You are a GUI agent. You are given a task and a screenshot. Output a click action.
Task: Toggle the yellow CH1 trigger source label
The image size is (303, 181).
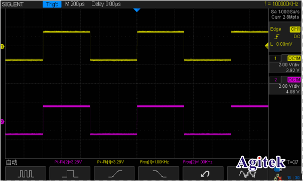coord(295,29)
